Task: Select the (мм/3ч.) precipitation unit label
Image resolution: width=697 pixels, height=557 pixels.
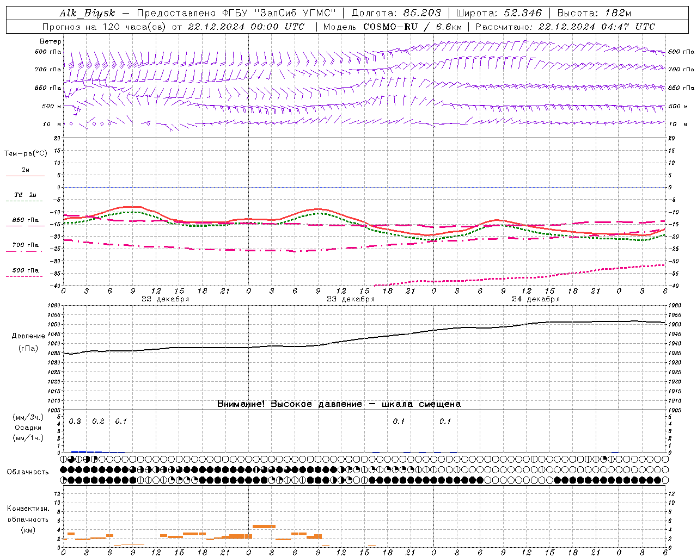Action: click(x=28, y=417)
